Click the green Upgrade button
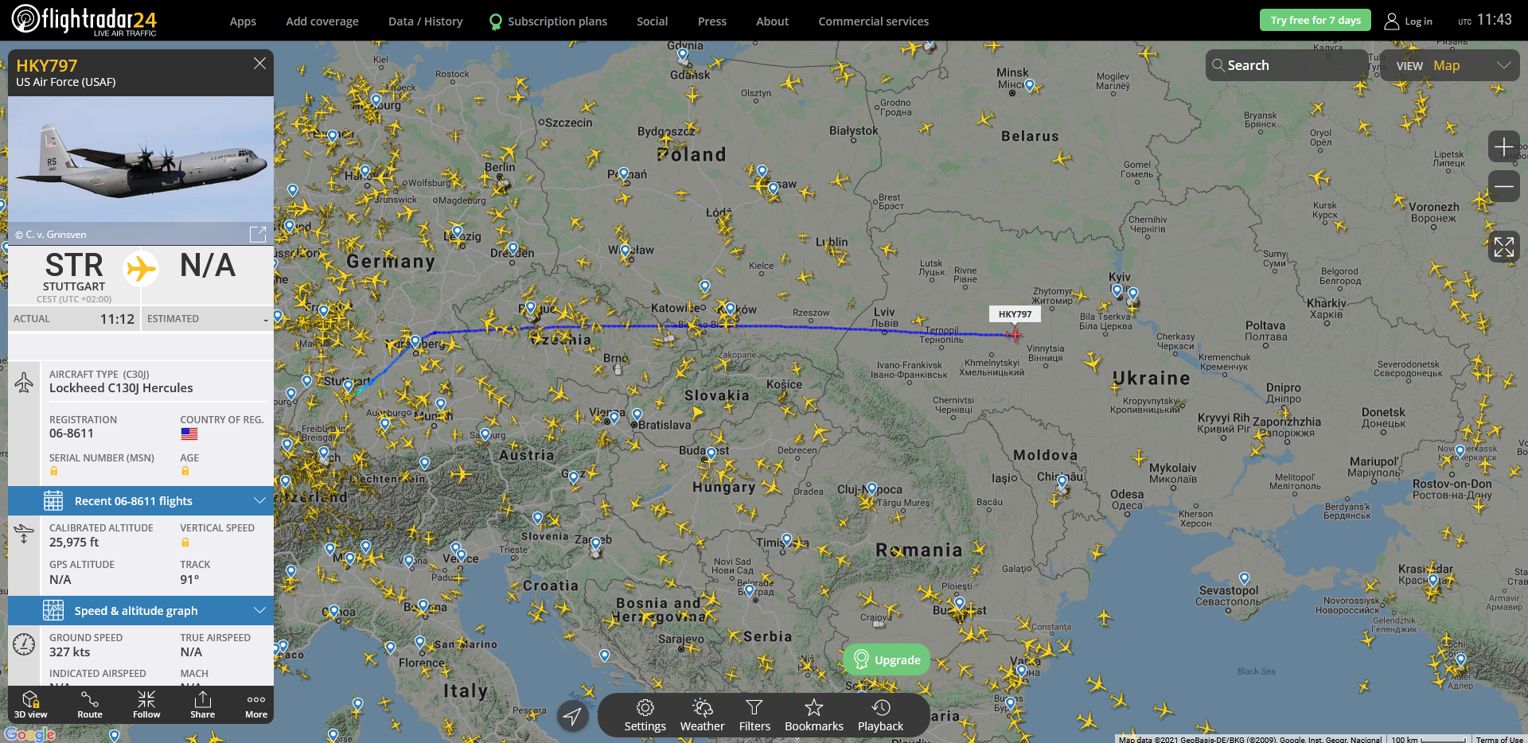Image resolution: width=1528 pixels, height=743 pixels. pos(887,659)
